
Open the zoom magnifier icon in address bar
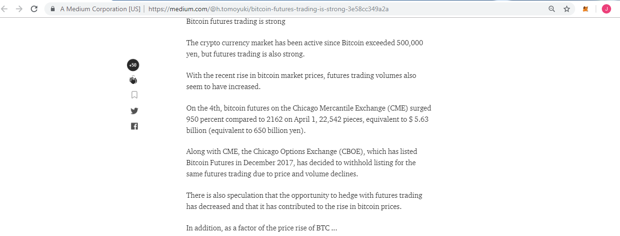pyautogui.click(x=552, y=9)
